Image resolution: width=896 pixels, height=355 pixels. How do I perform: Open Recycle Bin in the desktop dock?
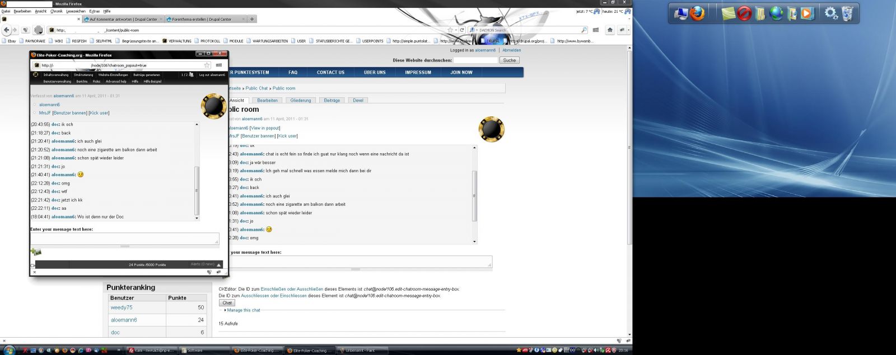[847, 13]
